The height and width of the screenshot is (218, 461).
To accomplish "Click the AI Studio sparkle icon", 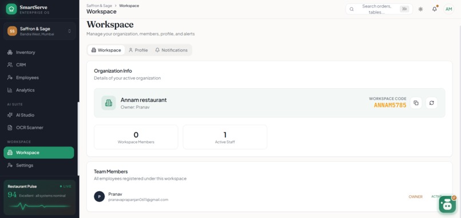I will click(10, 115).
